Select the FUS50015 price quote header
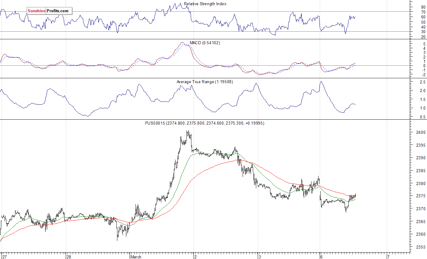The height and width of the screenshot is (259, 427). click(x=205, y=123)
